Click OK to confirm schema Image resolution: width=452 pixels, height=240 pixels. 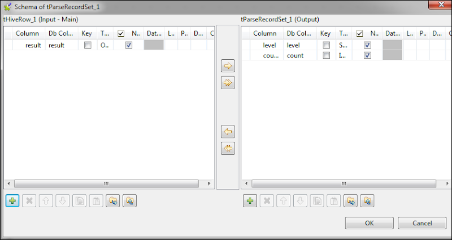point(370,223)
